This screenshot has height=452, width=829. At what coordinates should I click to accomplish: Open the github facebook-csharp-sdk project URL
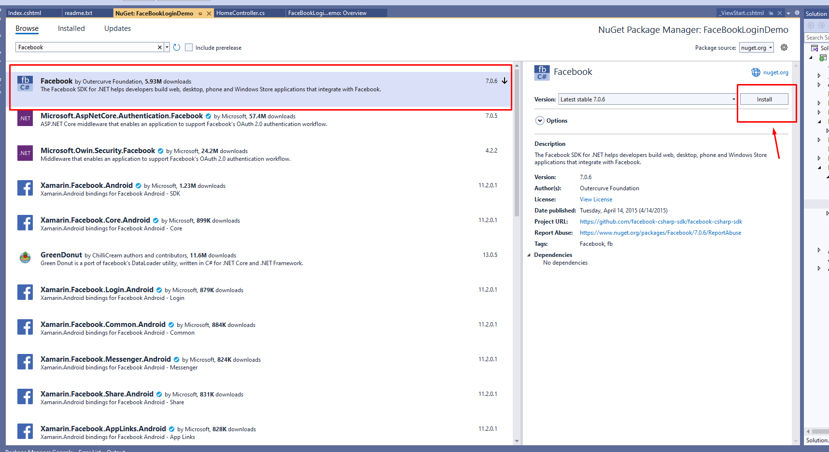(x=661, y=222)
